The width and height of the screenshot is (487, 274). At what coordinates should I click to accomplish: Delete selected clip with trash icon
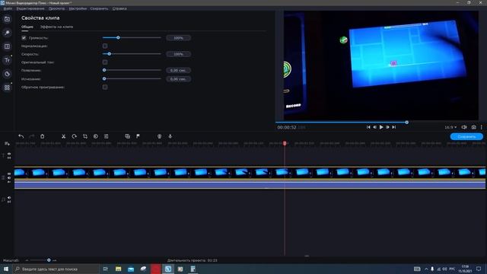point(43,136)
